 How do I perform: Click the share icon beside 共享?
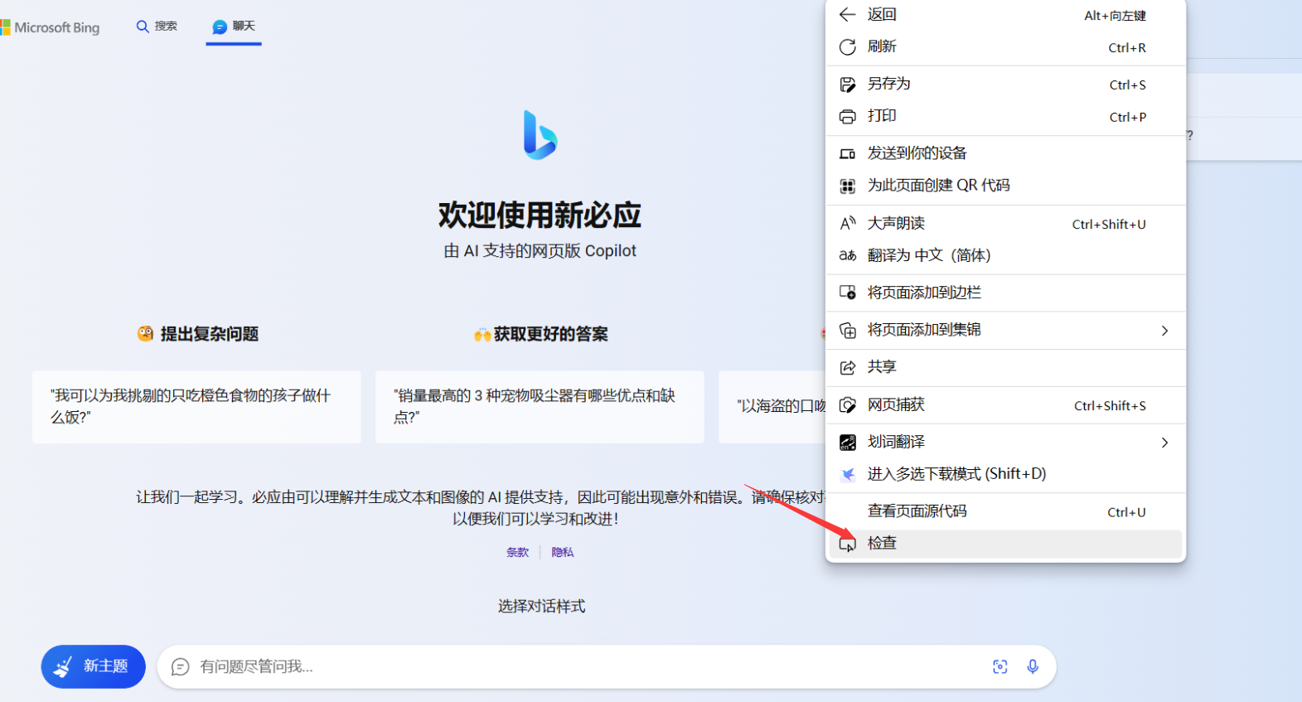coord(847,368)
